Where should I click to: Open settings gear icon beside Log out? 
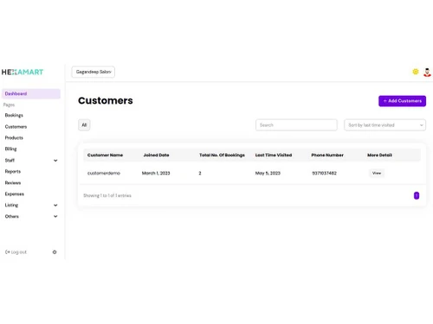(x=55, y=252)
